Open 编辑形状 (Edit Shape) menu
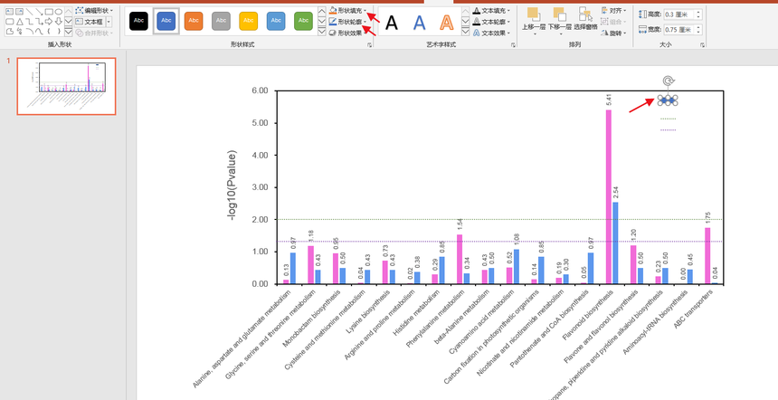The image size is (778, 400). (94, 11)
